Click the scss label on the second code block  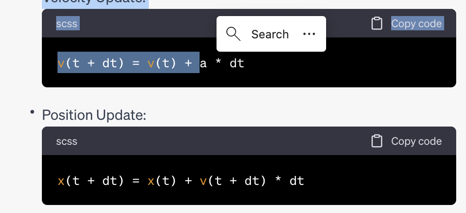tap(67, 141)
